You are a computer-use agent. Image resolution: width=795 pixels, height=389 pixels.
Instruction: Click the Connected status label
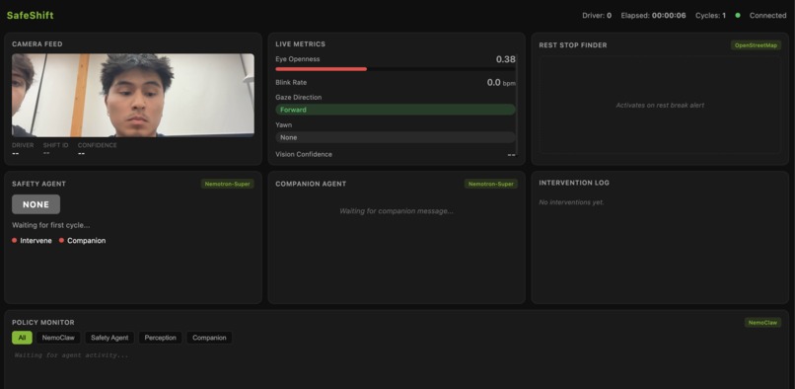click(767, 15)
